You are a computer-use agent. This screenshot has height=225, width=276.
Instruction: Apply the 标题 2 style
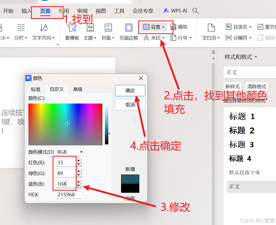[242, 130]
